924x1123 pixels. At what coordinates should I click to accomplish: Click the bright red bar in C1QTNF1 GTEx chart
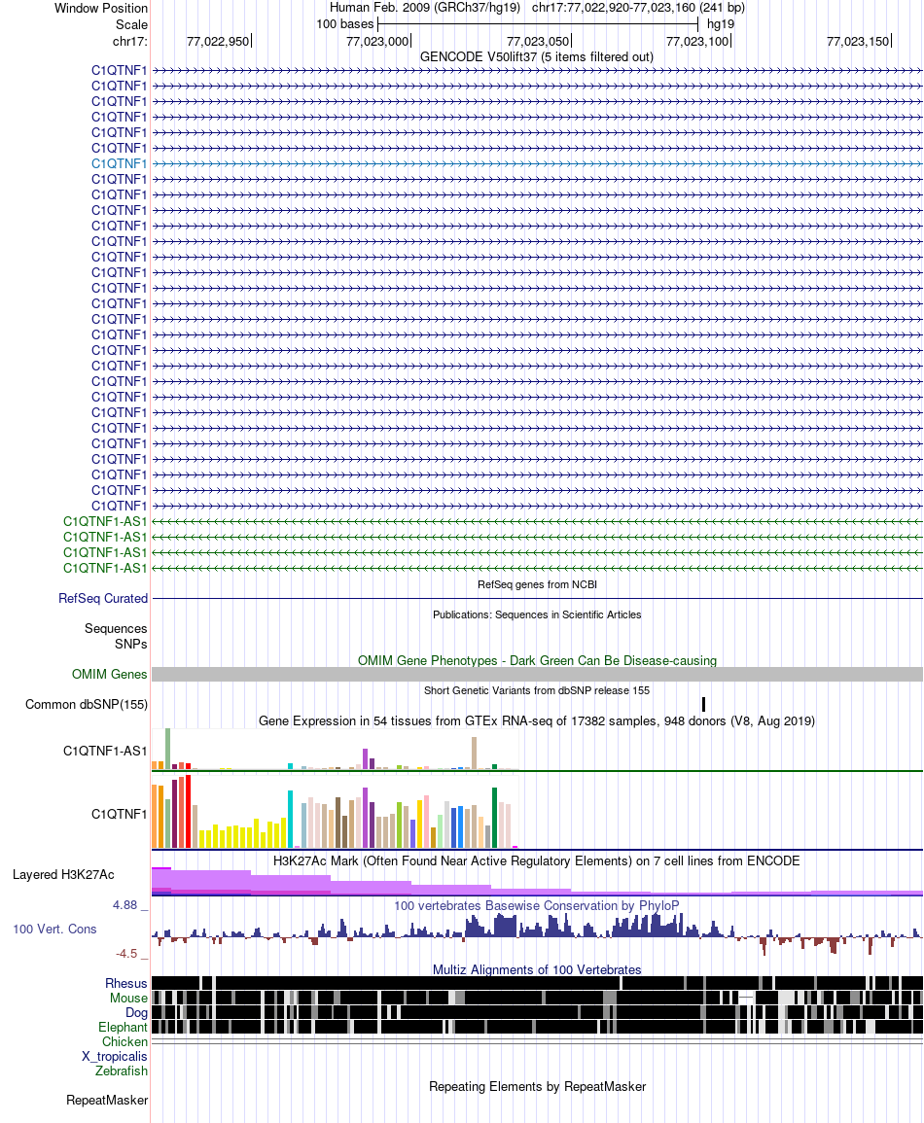188,812
